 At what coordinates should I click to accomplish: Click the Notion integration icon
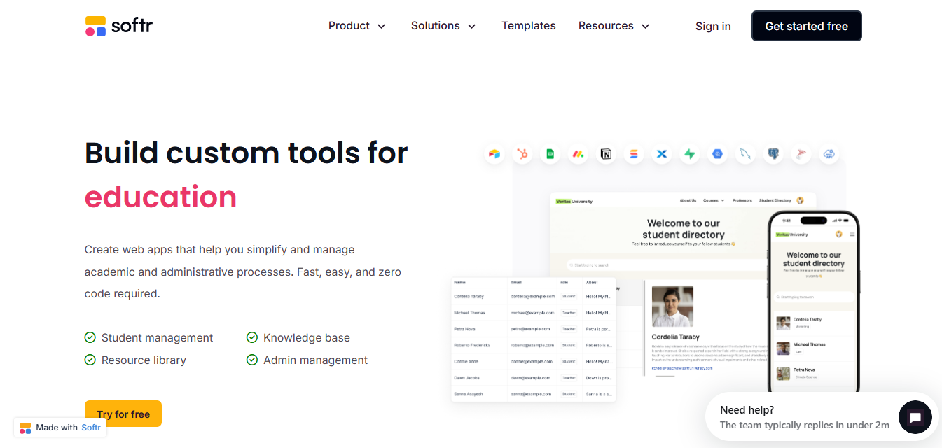(x=606, y=154)
